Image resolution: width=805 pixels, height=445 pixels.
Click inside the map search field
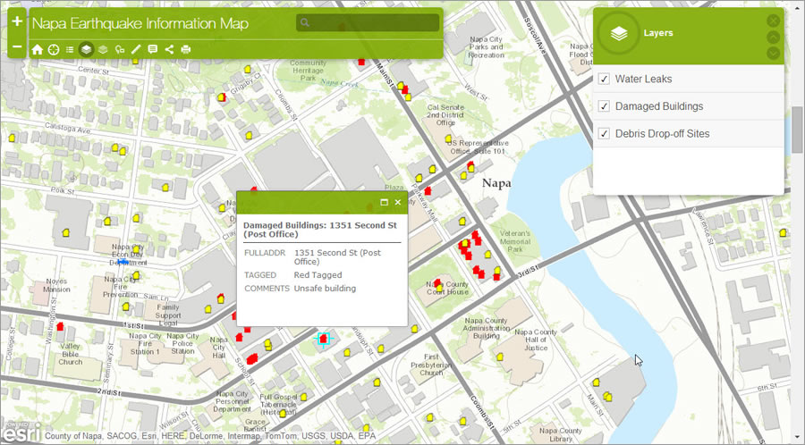point(368,22)
